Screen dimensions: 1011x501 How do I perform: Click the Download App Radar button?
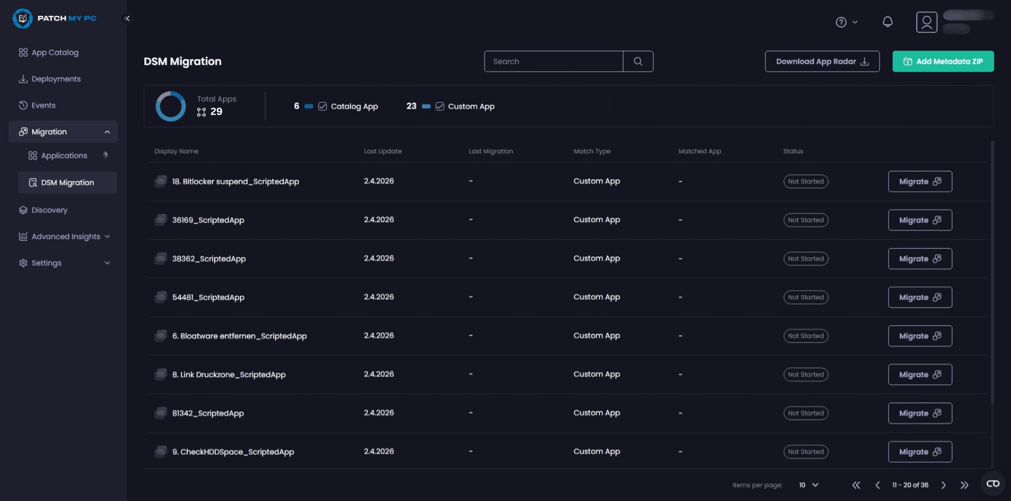822,61
